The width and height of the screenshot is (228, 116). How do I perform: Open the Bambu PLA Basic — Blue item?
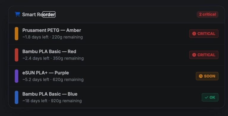point(117,97)
